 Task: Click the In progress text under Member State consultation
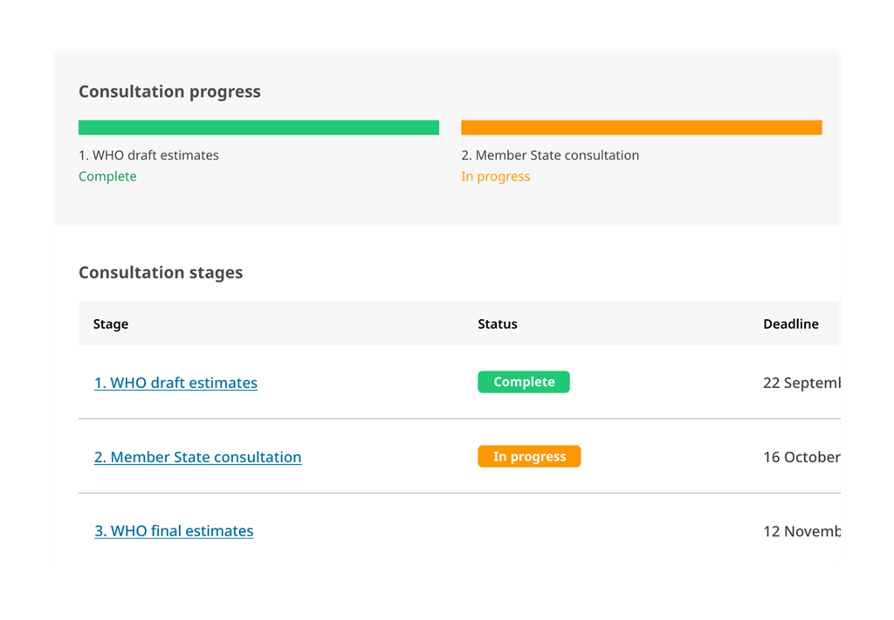[496, 176]
